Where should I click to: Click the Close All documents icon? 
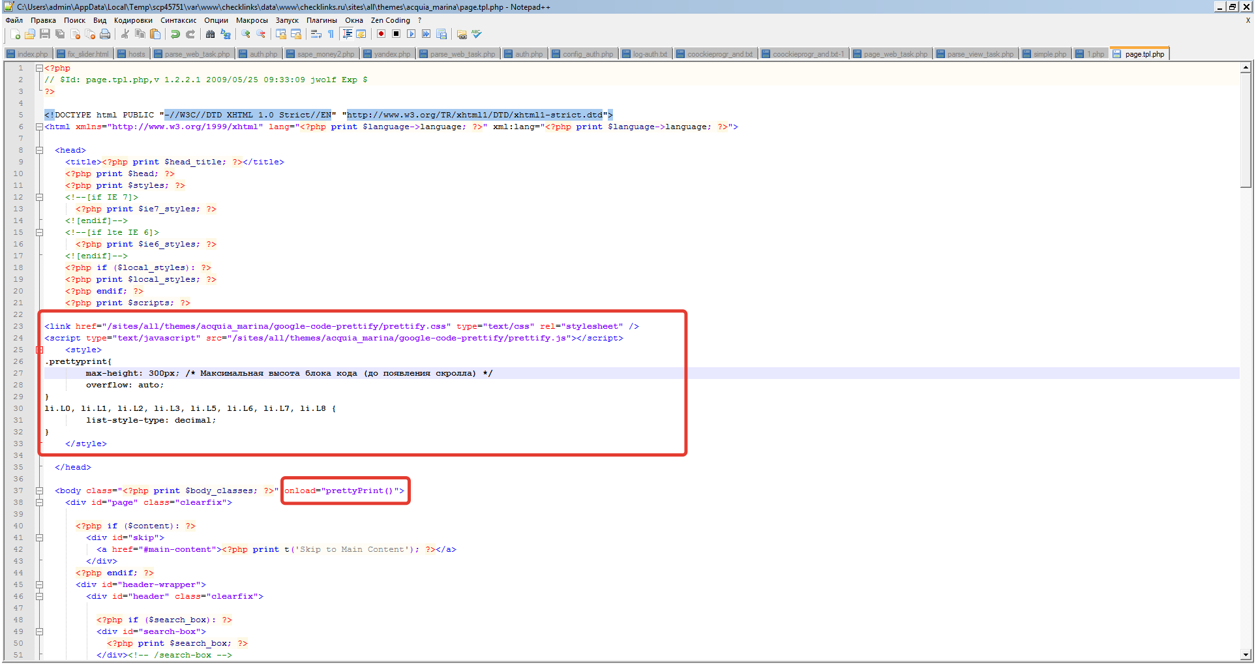pyautogui.click(x=90, y=35)
